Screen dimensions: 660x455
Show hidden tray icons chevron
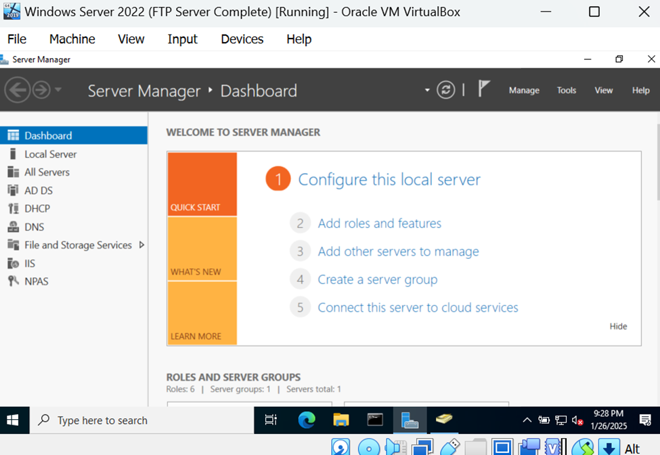527,420
